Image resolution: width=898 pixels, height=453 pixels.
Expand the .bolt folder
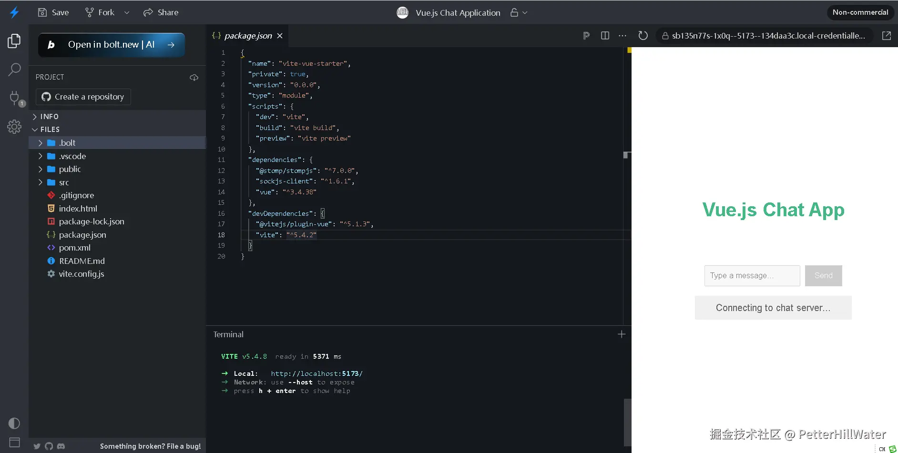pyautogui.click(x=117, y=143)
